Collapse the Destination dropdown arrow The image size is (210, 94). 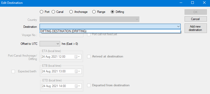pos(178,27)
